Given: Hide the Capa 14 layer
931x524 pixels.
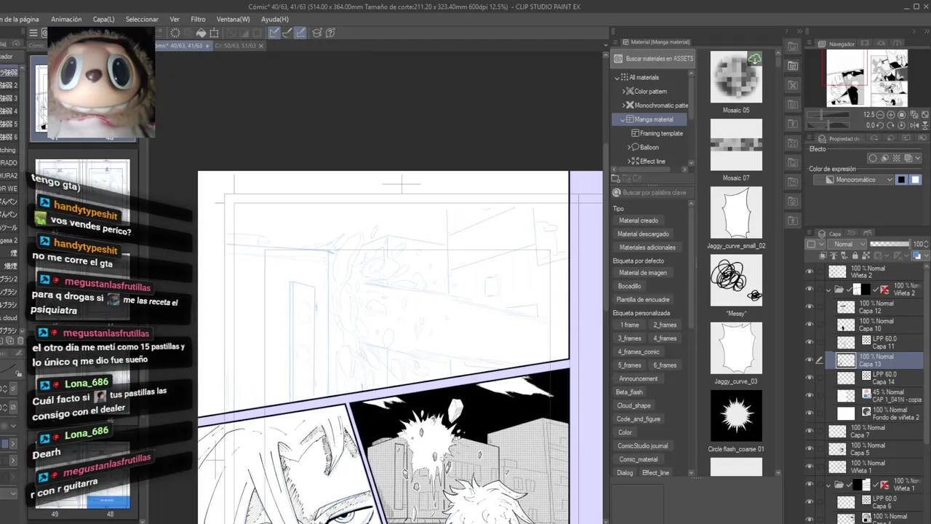Looking at the screenshot, I should (x=810, y=377).
